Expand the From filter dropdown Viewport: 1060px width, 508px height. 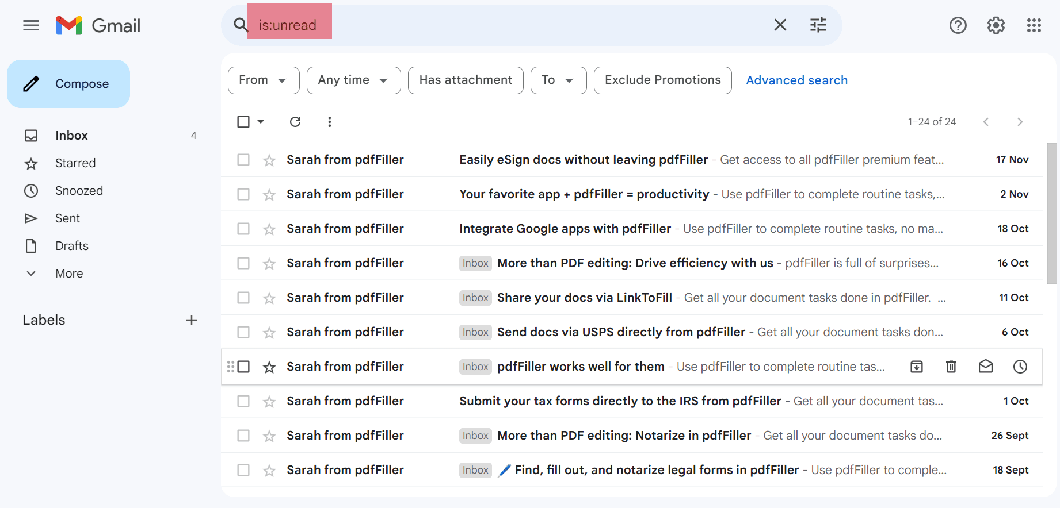263,80
